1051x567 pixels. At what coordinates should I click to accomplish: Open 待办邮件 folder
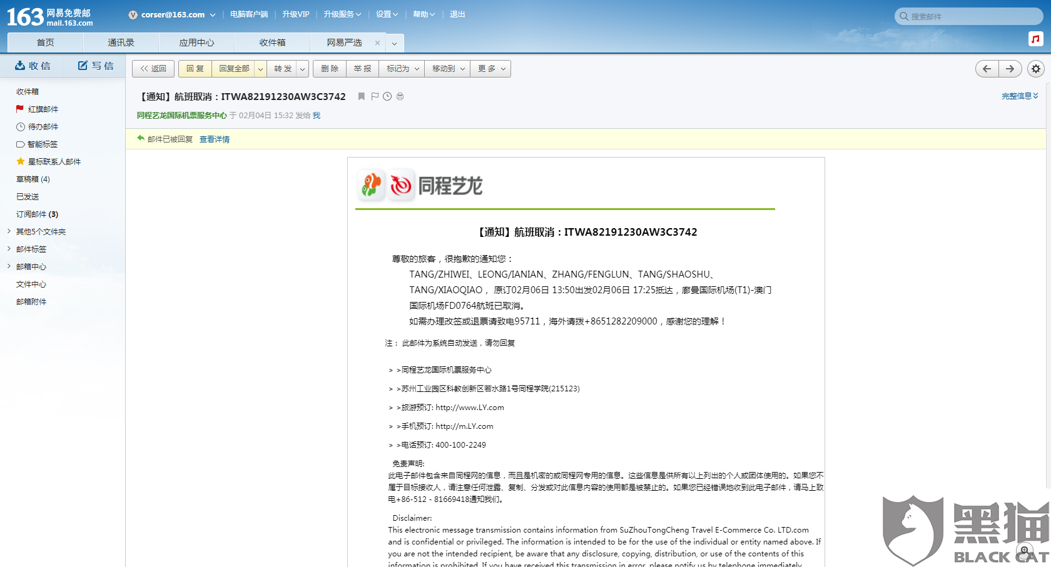[43, 126]
